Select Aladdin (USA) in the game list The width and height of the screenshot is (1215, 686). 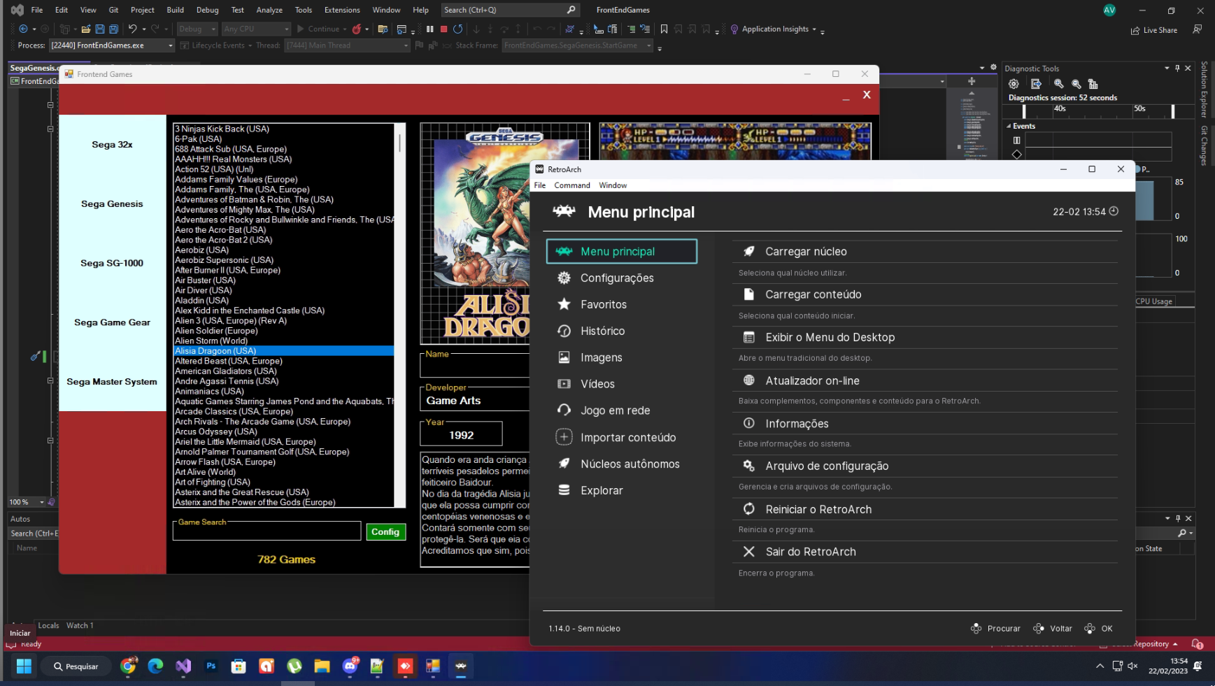(x=284, y=301)
